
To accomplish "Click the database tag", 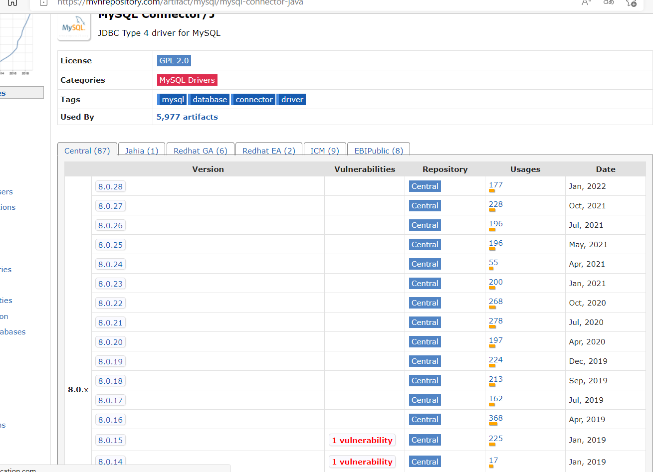I will (x=209, y=100).
